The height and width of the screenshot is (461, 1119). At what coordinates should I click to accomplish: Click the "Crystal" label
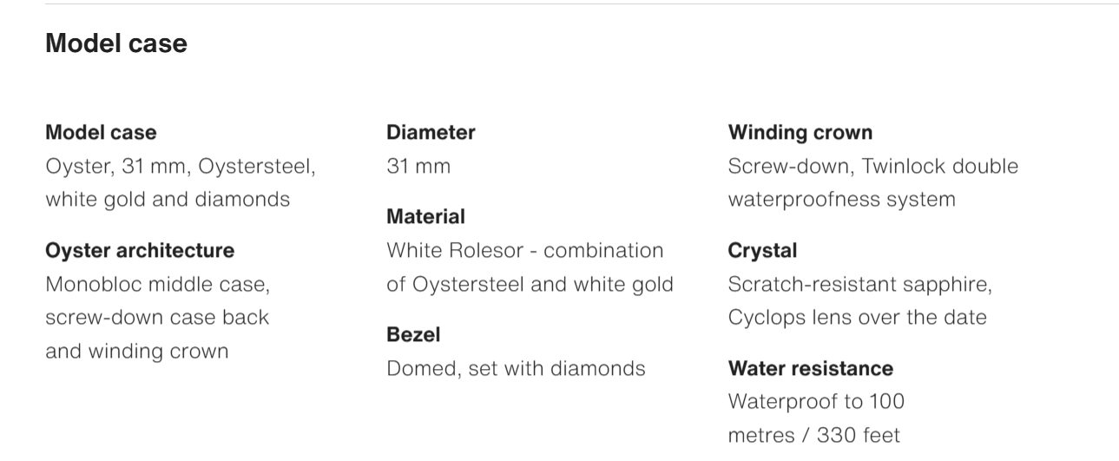click(762, 251)
